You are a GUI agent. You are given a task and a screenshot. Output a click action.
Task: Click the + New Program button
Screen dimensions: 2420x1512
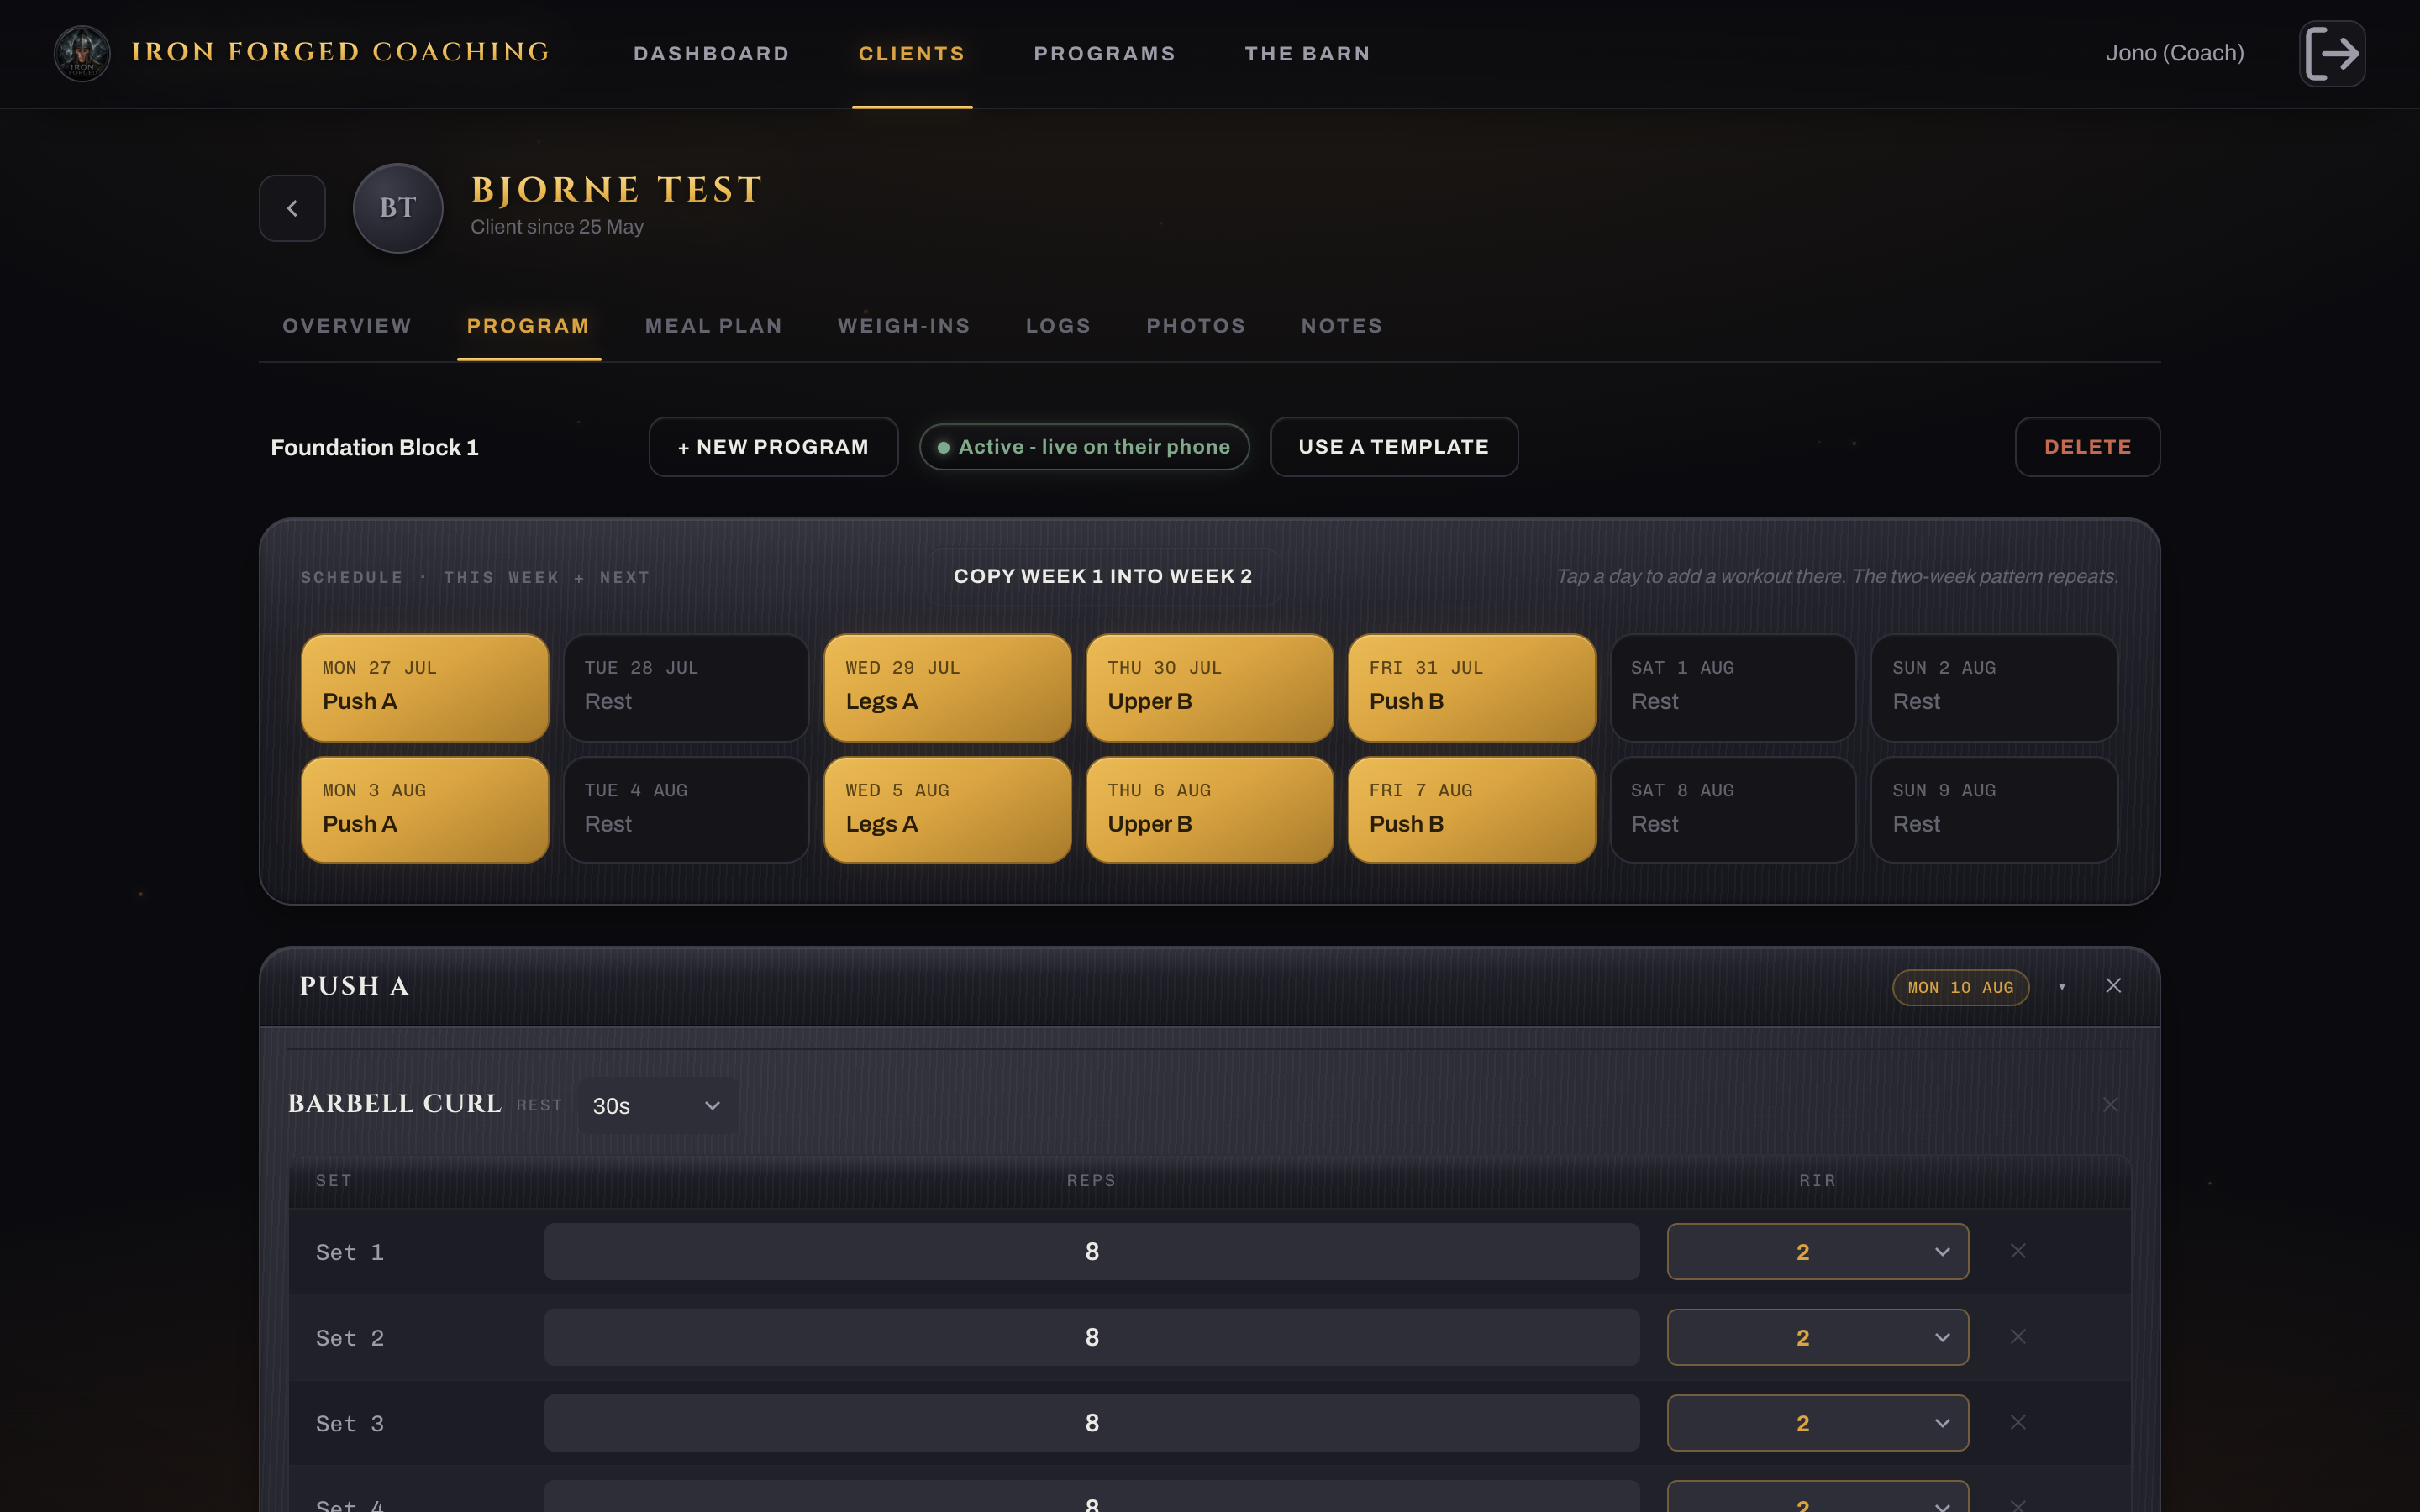(x=773, y=447)
